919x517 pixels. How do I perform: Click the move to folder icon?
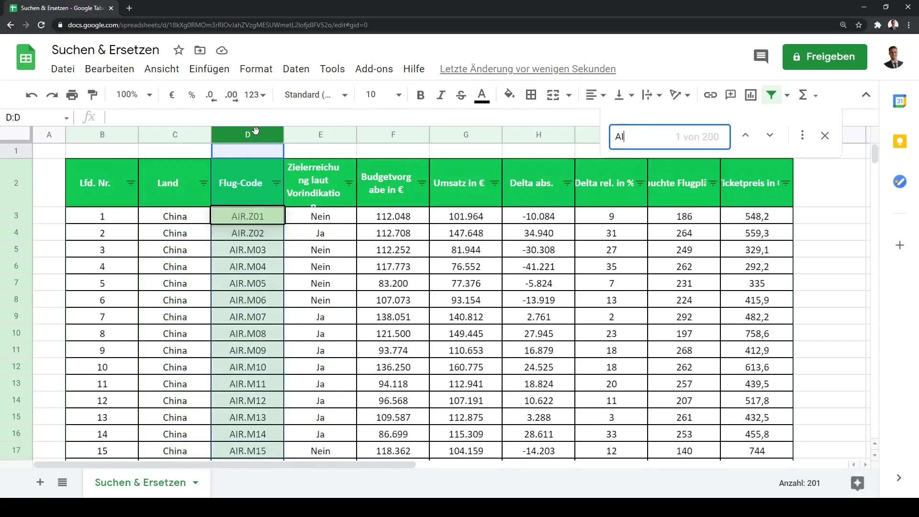(200, 50)
